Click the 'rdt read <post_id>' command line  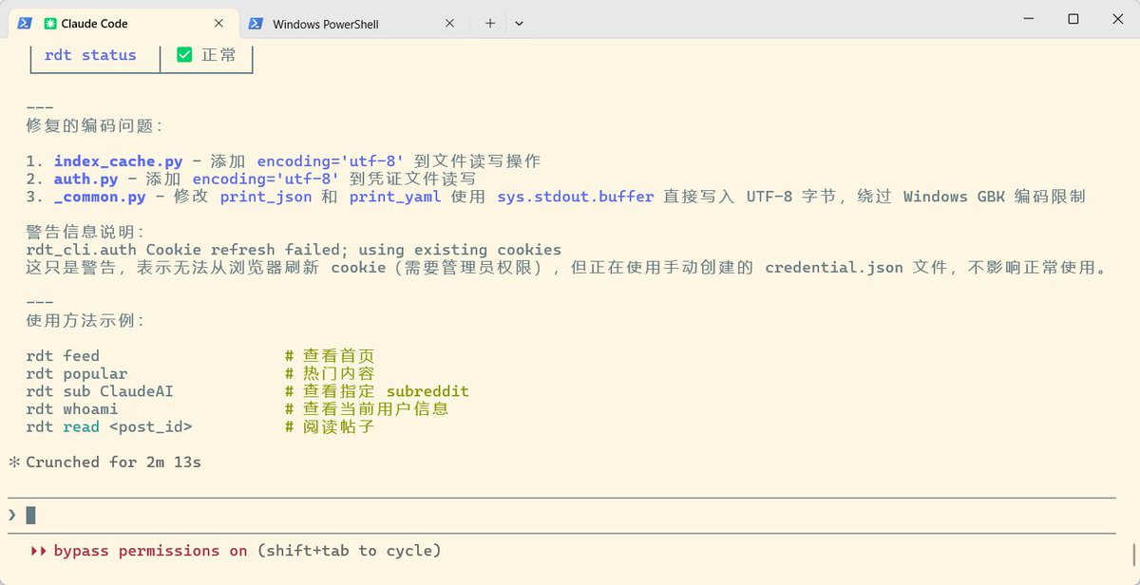pos(109,427)
